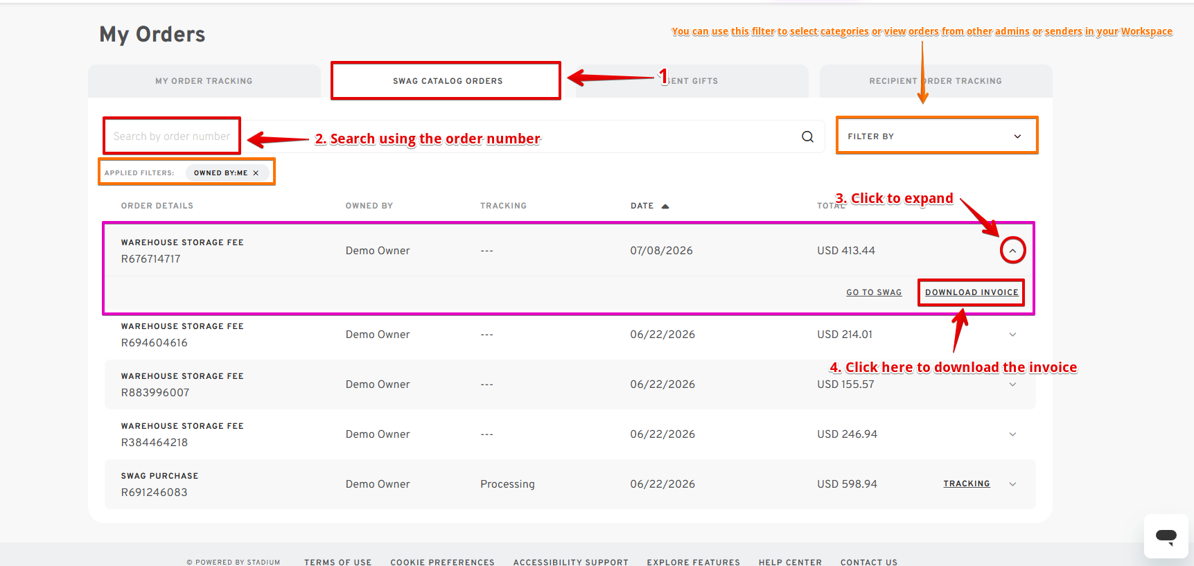Select order number R384464218

tap(154, 443)
